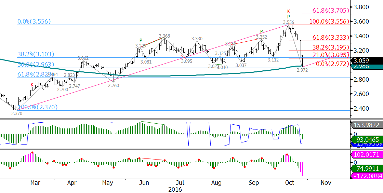
Task: Click the black 3.059 last price tag
Action: [x=367, y=60]
